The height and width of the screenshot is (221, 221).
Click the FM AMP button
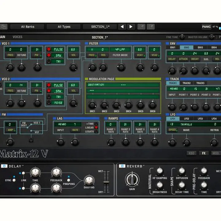pos(10,130)
